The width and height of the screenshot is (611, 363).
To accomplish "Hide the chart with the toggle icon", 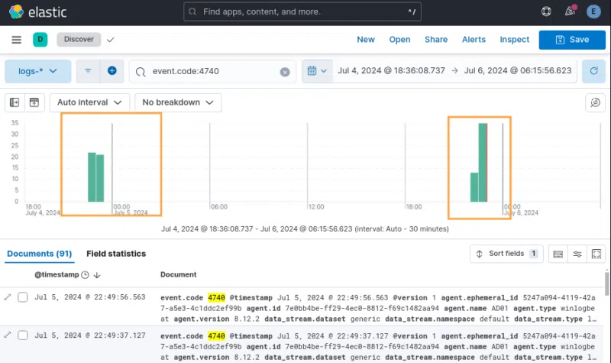I will [34, 102].
